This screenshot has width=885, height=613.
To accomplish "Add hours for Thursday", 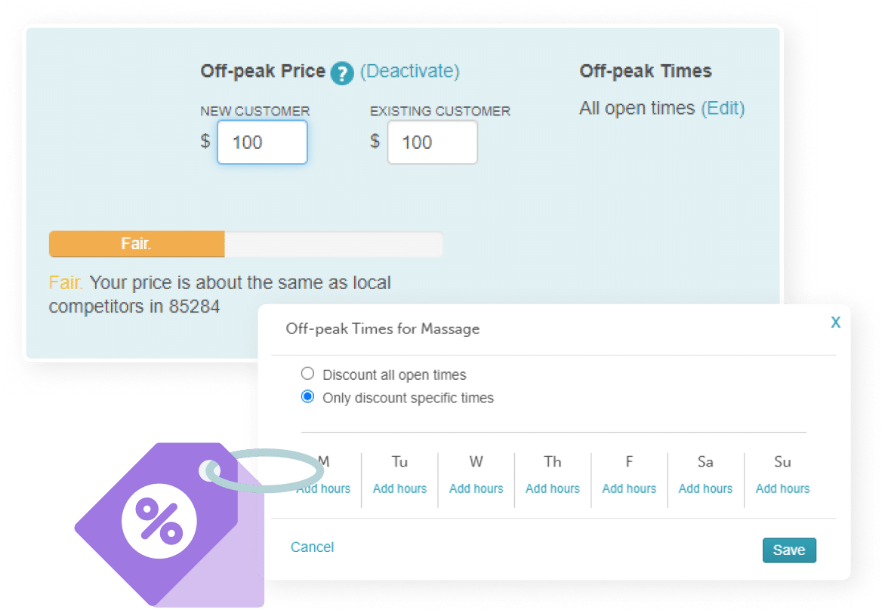I will [x=553, y=489].
